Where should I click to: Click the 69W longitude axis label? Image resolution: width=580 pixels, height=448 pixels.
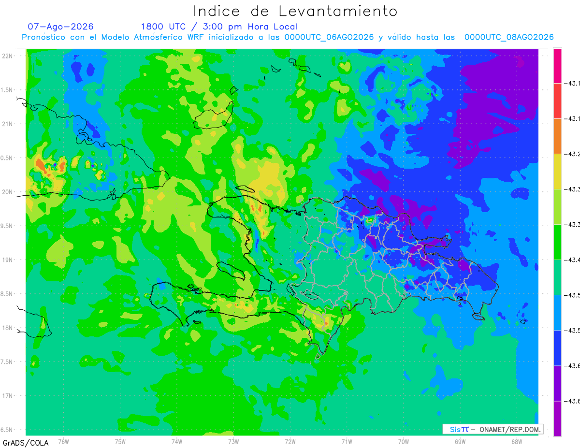(460, 441)
